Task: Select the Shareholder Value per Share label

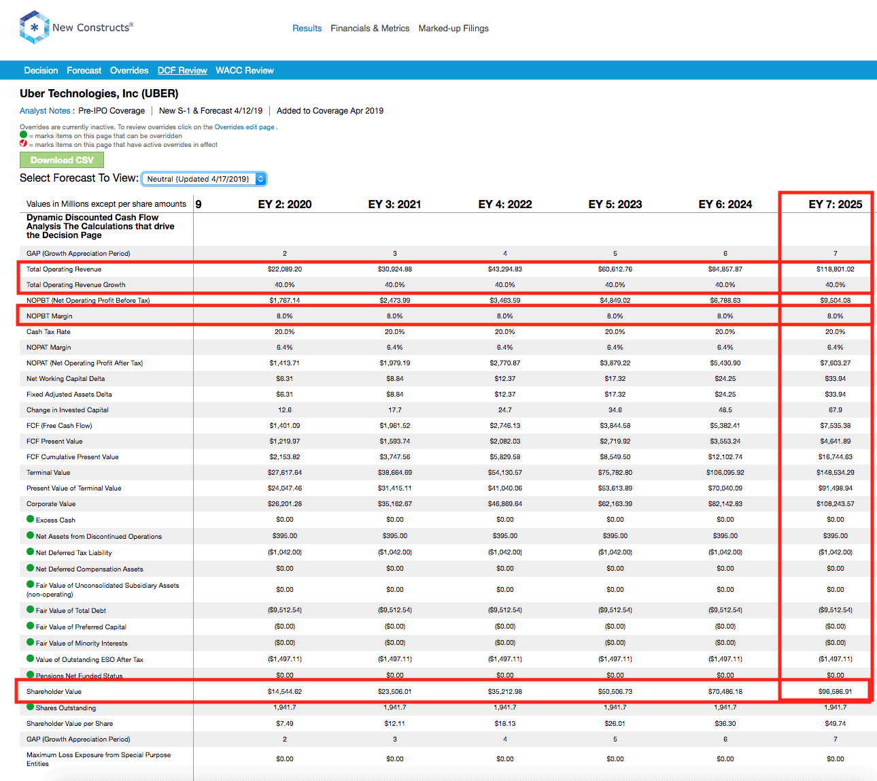Action: tap(70, 724)
